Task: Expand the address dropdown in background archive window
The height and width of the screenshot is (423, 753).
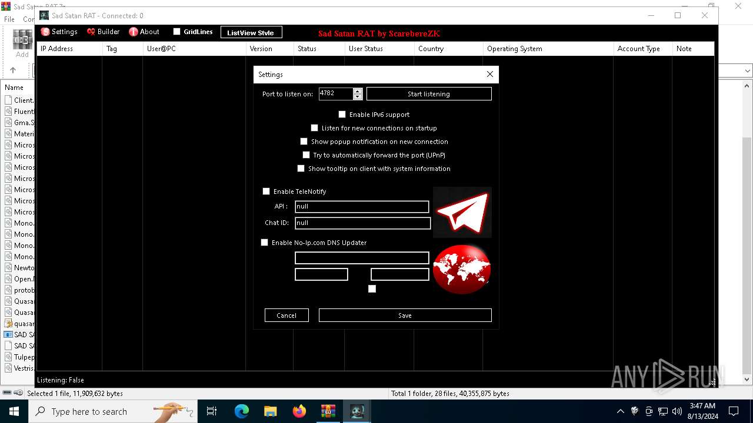Action: (x=748, y=71)
